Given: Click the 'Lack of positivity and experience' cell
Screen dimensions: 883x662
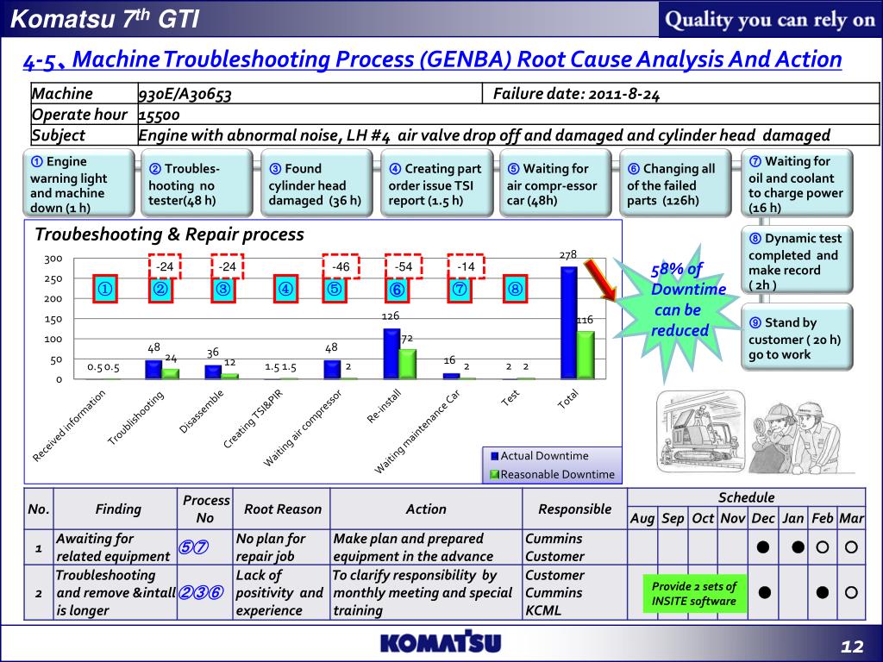Looking at the screenshot, I should click(282, 593).
